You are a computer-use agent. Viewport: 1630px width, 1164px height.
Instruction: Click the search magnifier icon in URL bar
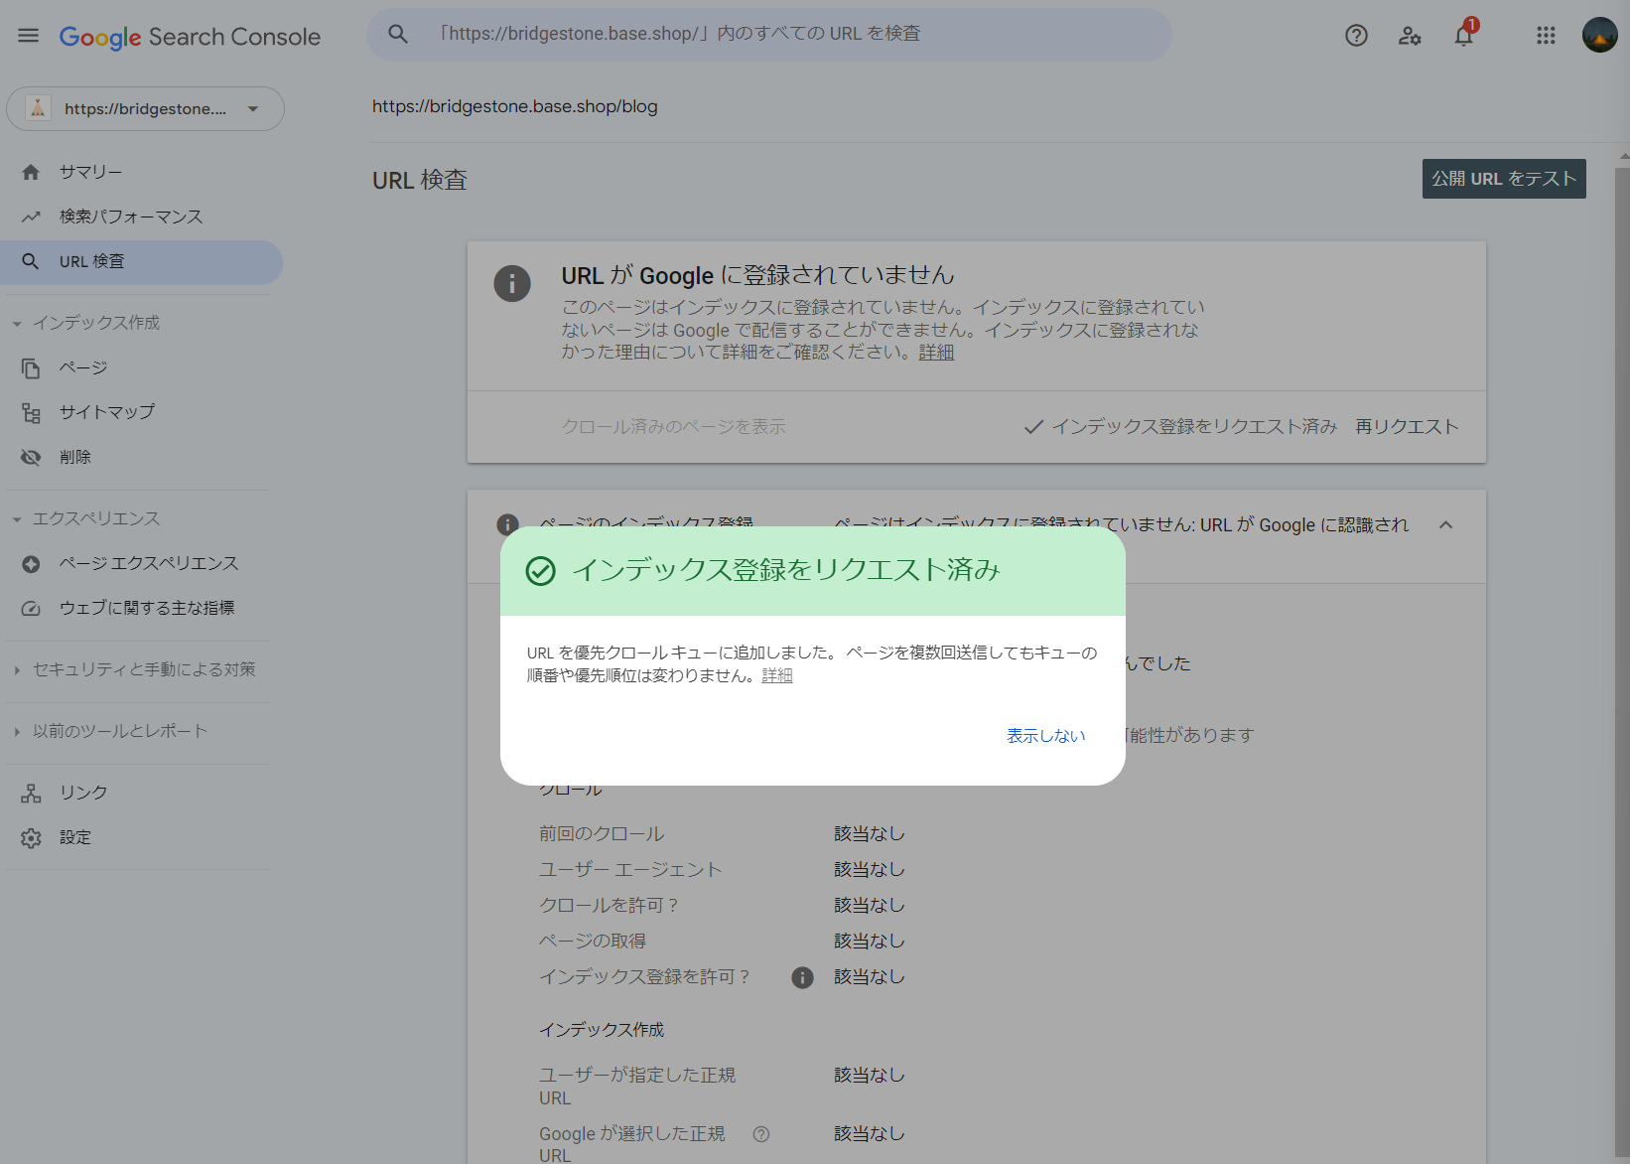point(398,34)
